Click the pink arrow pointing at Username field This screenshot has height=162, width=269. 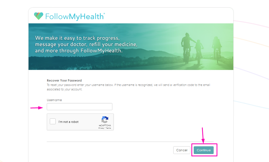(37, 108)
